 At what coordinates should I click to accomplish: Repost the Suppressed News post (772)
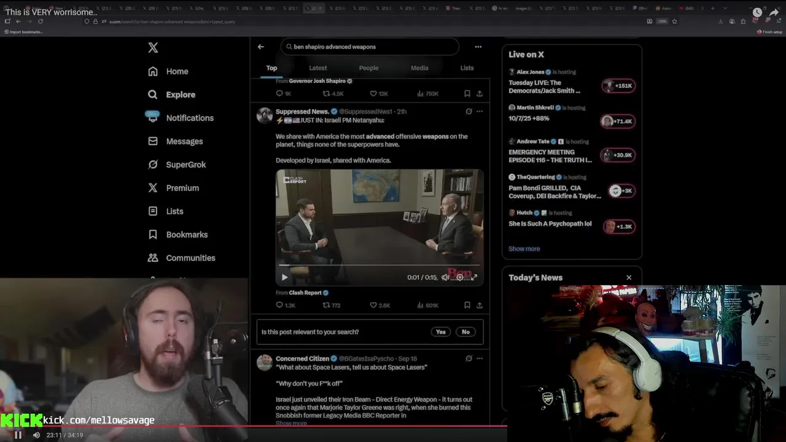(x=332, y=305)
